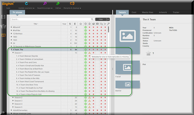Image resolution: width=194 pixels, height=115 pixels.
Task: Click the Season 1 metadata warning icon
Action: (x=89, y=53)
